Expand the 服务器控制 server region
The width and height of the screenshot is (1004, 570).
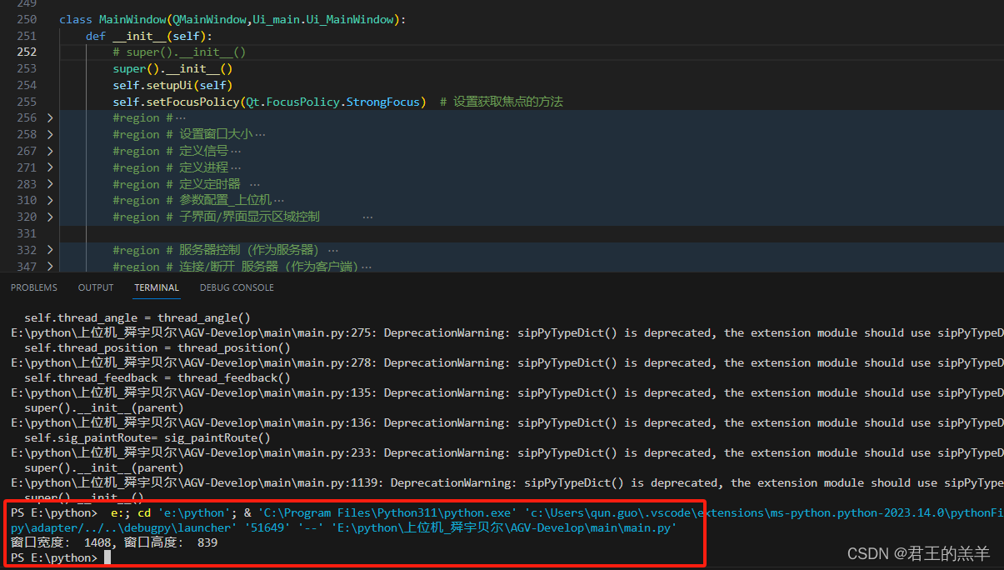49,250
